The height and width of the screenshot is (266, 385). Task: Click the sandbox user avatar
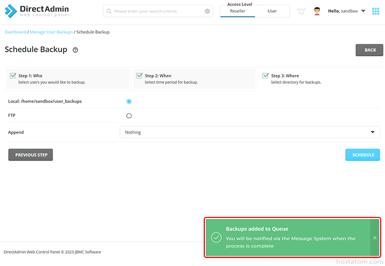click(317, 11)
